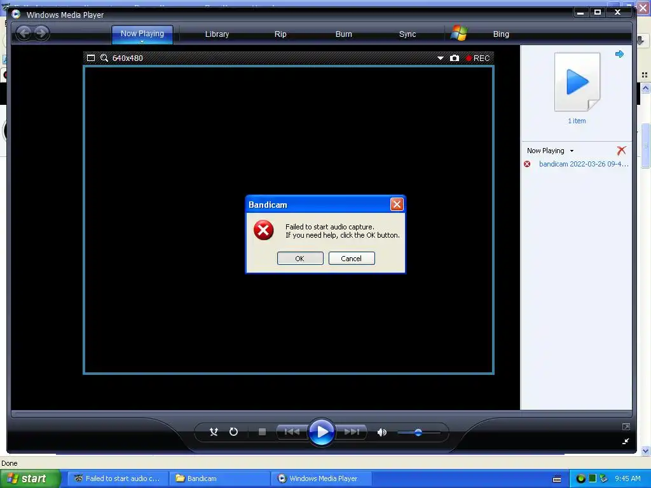This screenshot has width=651, height=488.
Task: Click the 1 item link
Action: point(577,121)
